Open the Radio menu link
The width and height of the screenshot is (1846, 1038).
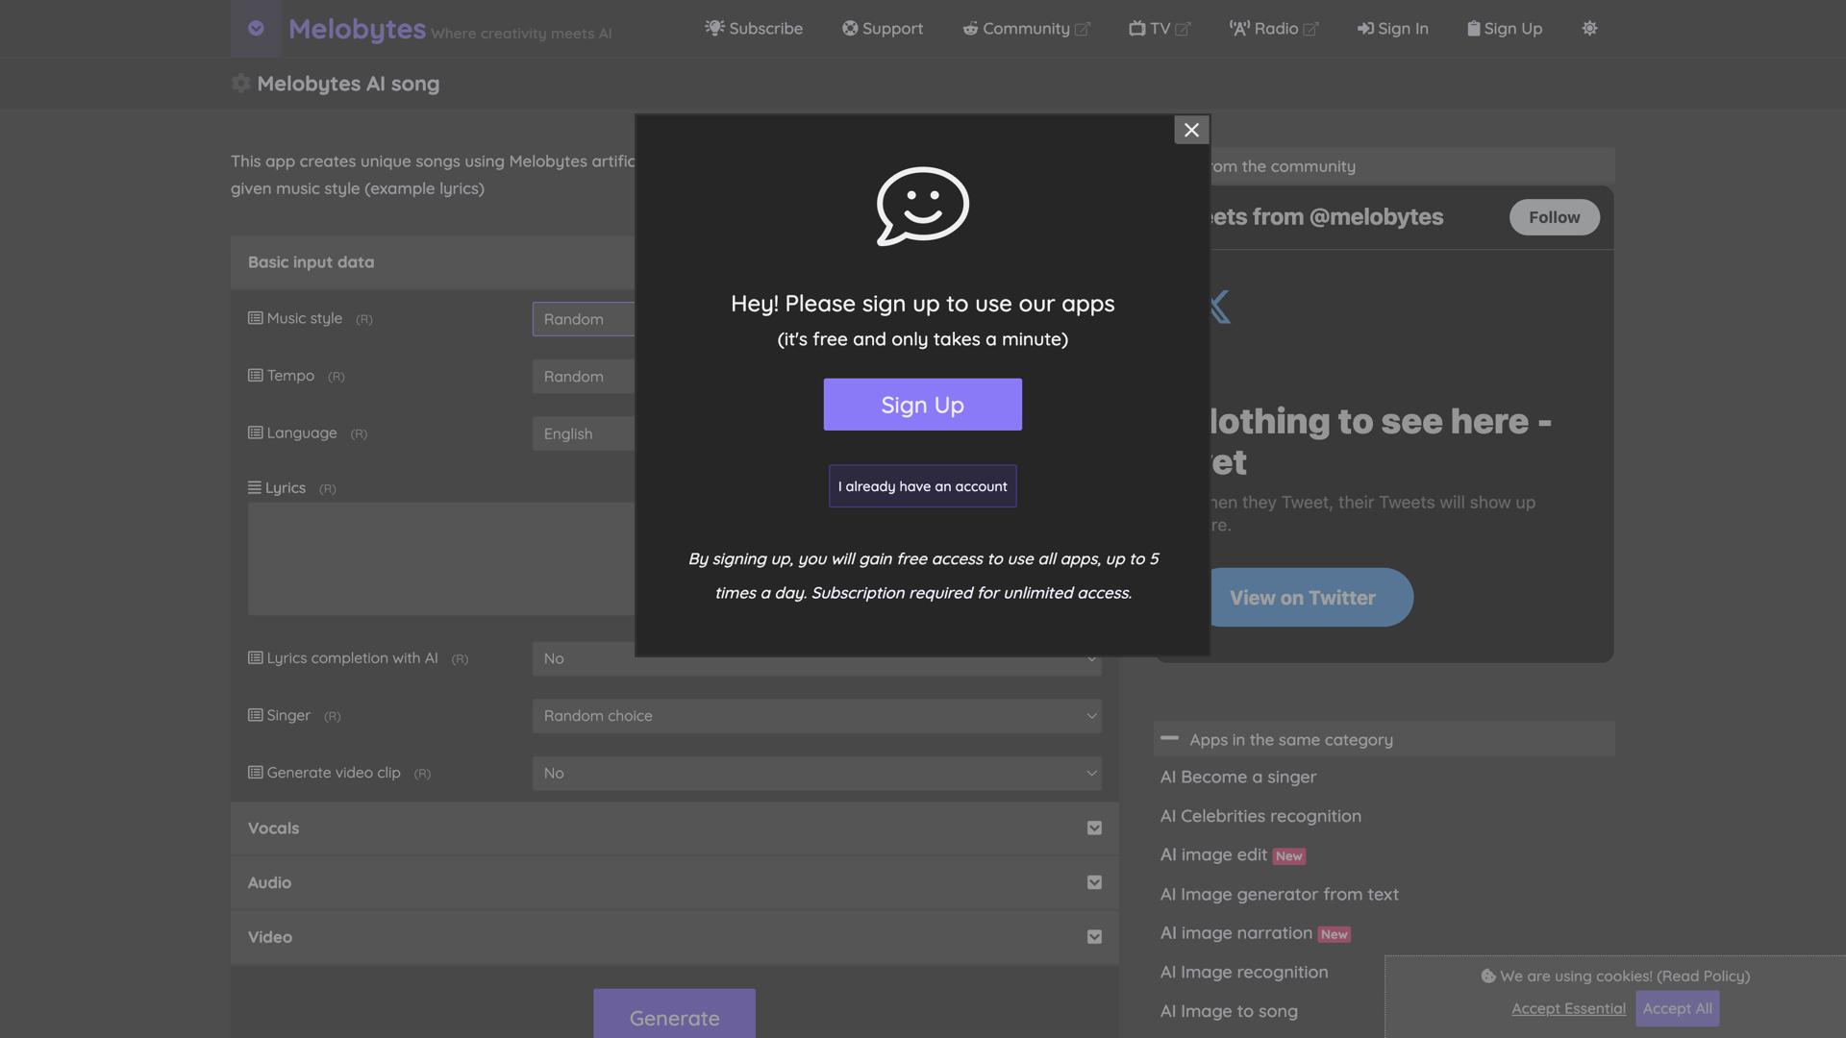click(x=1273, y=29)
